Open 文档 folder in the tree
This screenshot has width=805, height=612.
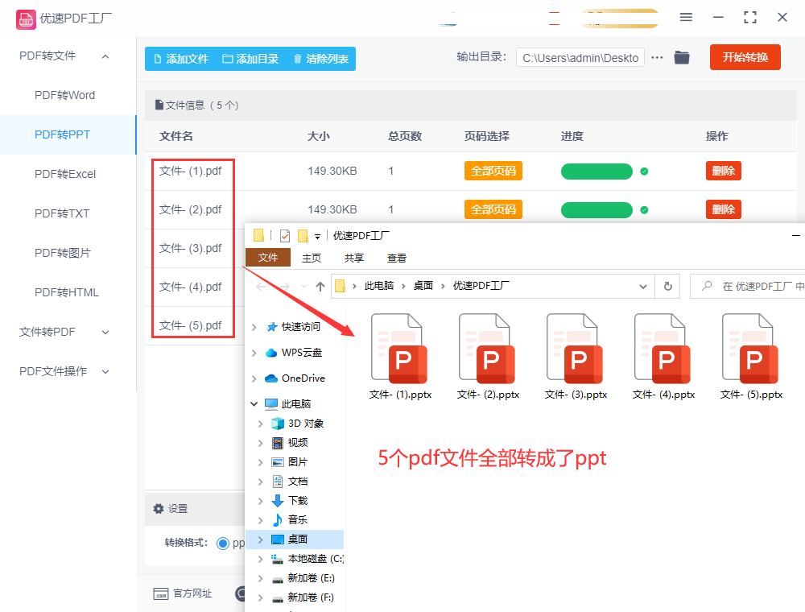click(297, 482)
